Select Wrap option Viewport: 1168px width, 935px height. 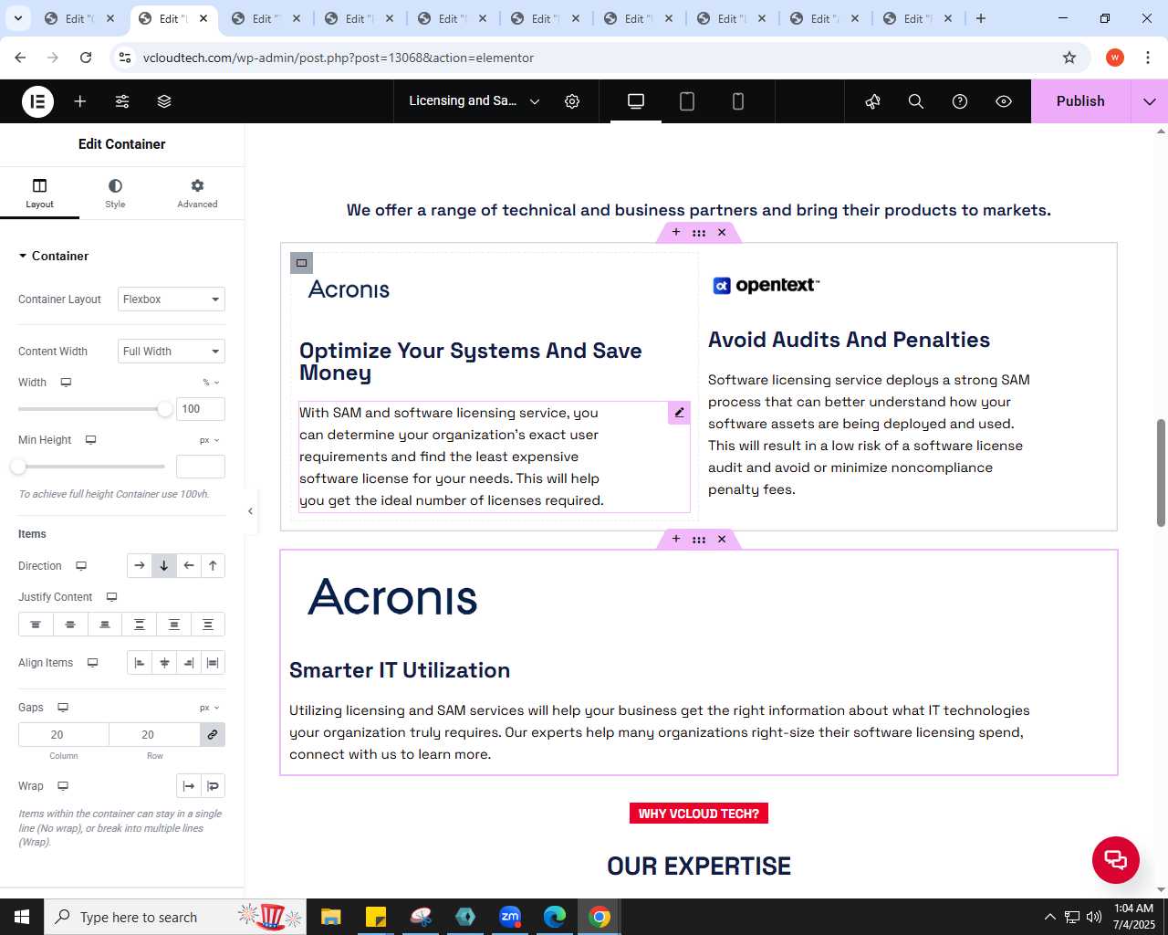tap(214, 786)
